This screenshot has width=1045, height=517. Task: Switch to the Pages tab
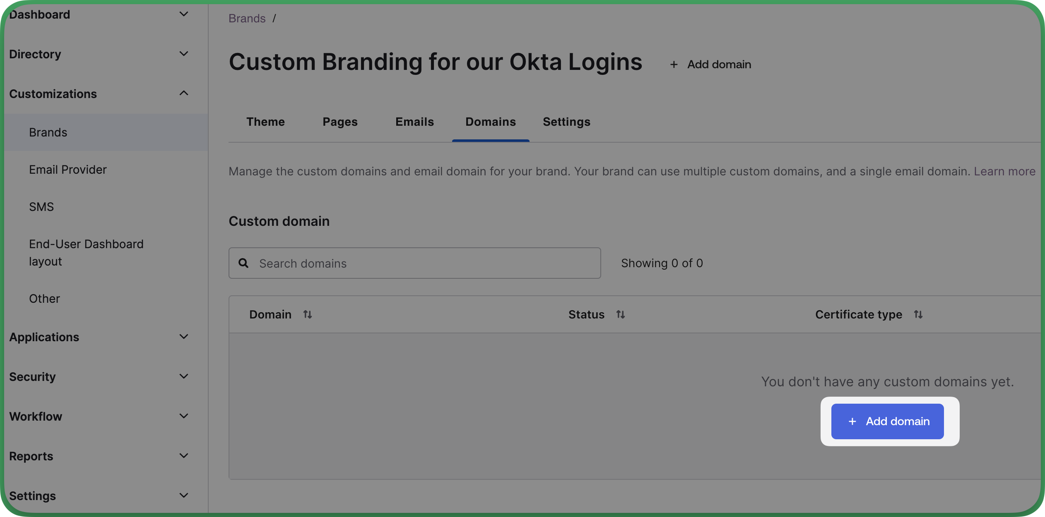tap(340, 122)
